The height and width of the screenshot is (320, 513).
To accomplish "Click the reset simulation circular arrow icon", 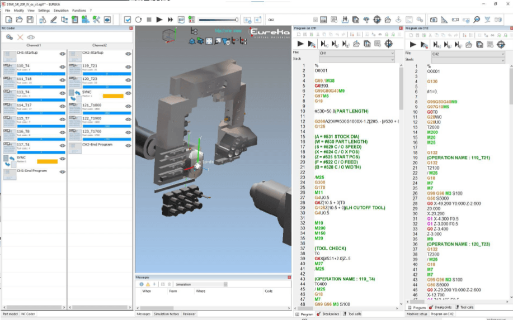I will (x=138, y=20).
